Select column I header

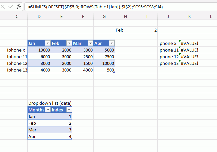147,17
